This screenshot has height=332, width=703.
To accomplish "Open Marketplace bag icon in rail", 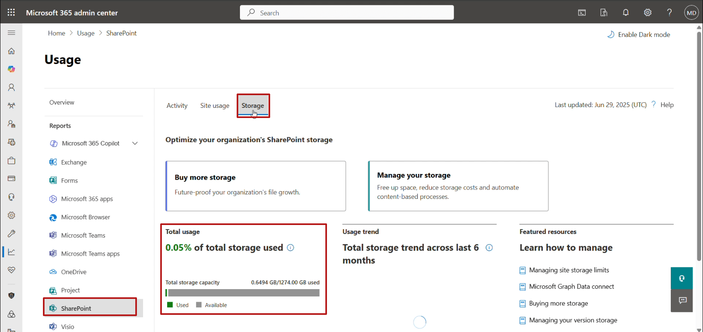I will 11,160.
